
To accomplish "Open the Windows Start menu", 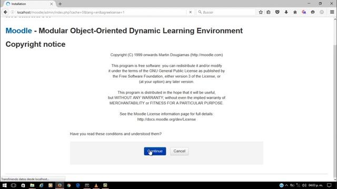I will 4,185.
